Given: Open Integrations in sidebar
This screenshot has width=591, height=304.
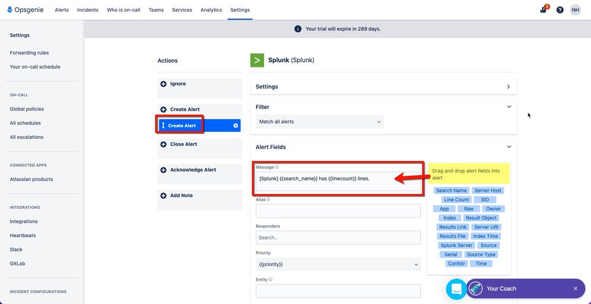Looking at the screenshot, I should pos(24,222).
